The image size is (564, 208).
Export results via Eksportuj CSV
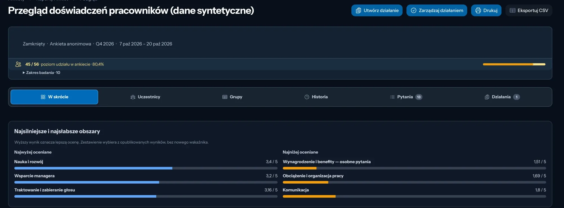point(529,10)
